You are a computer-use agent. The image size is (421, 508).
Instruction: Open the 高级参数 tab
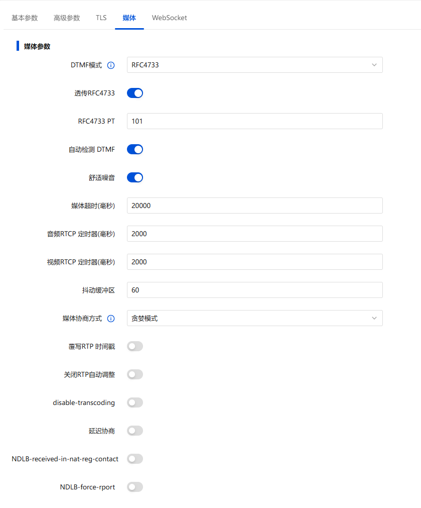66,18
